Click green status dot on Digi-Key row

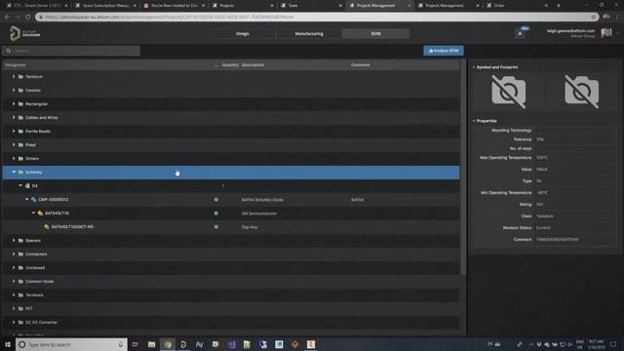tap(216, 227)
